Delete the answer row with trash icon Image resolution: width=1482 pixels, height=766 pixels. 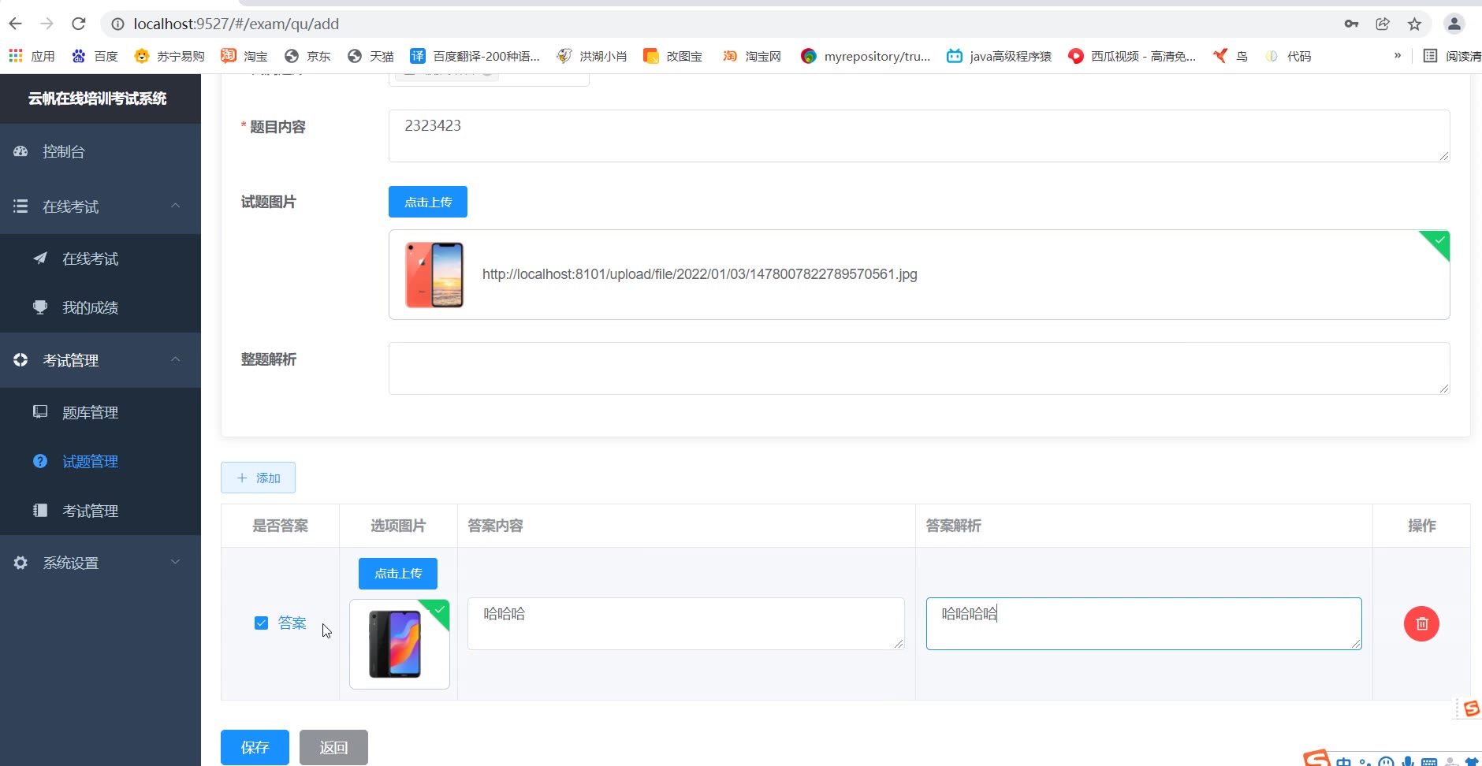click(x=1421, y=623)
